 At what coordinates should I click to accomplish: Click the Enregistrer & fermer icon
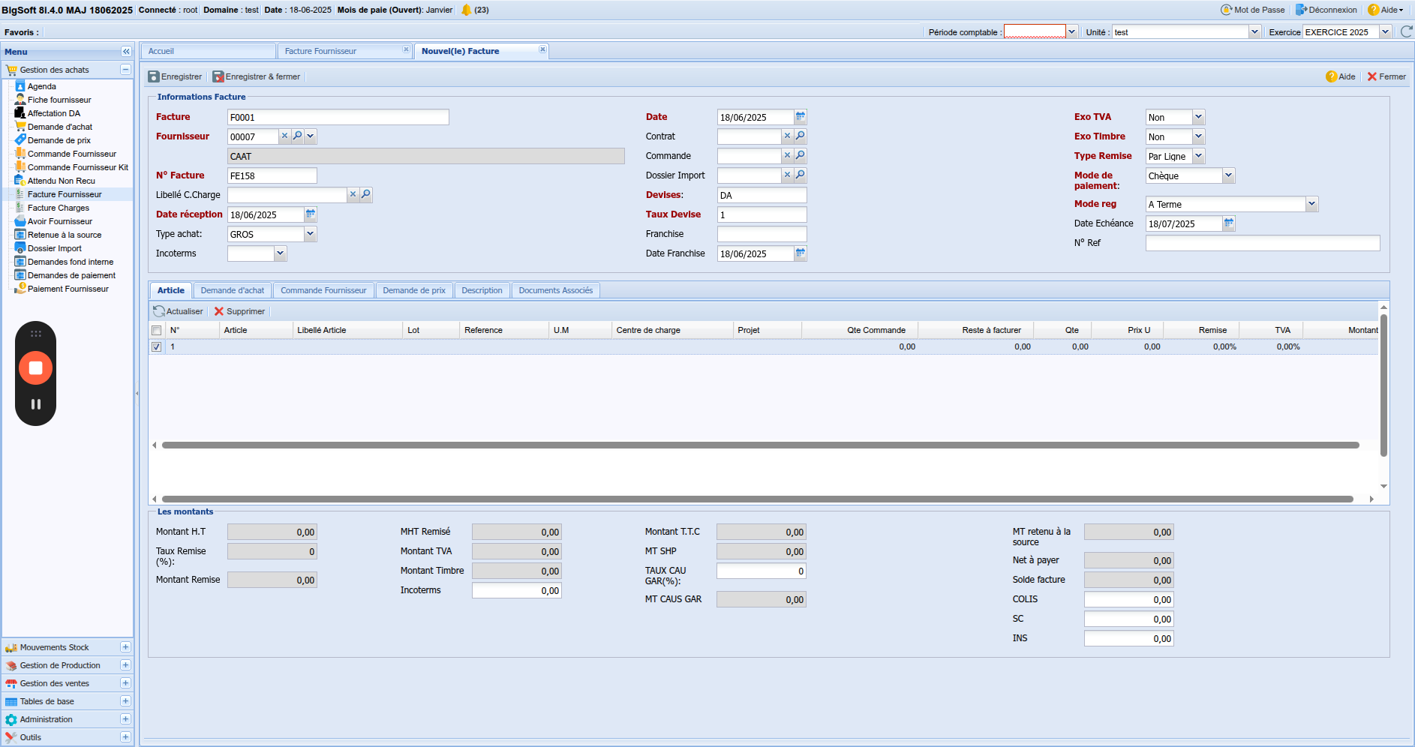tap(218, 76)
